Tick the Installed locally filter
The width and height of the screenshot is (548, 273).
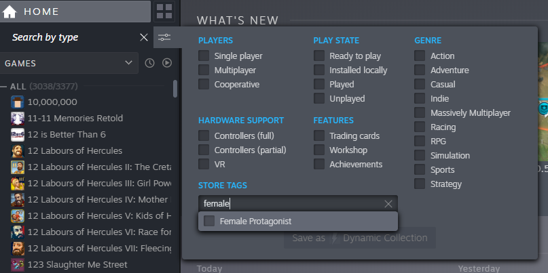point(319,70)
